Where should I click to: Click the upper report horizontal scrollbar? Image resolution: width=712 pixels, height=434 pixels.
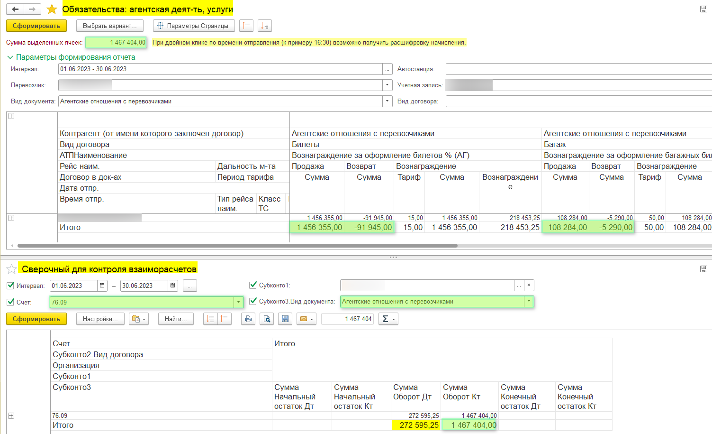(237, 246)
